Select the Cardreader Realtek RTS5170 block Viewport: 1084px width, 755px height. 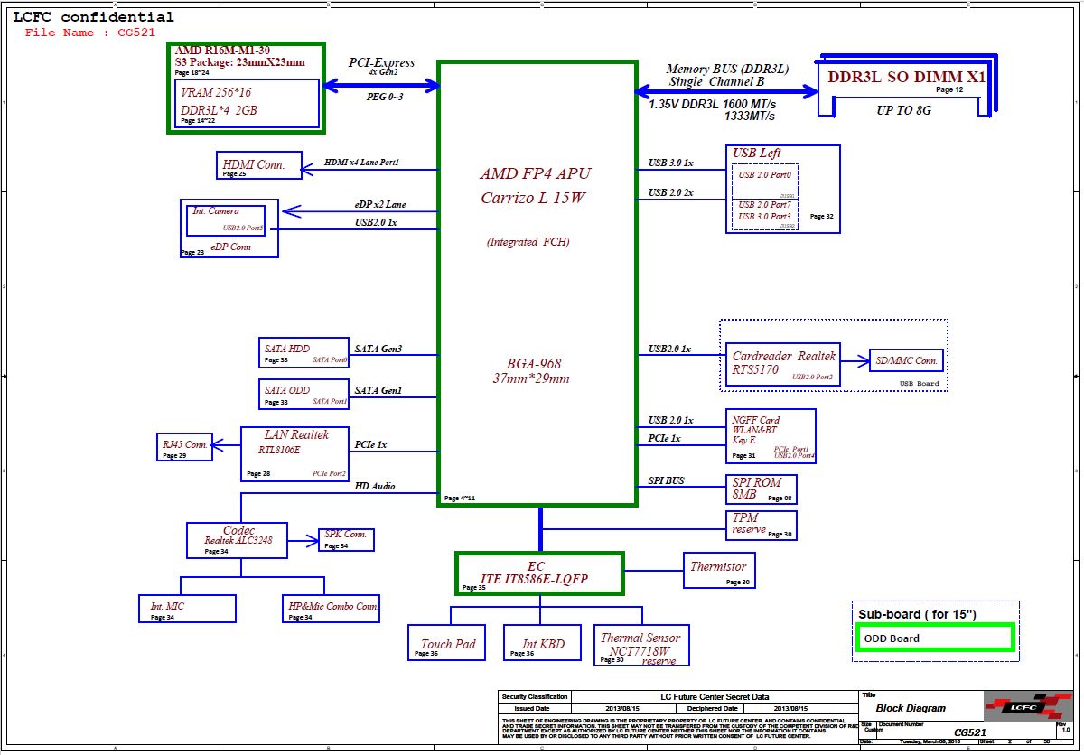(x=784, y=362)
